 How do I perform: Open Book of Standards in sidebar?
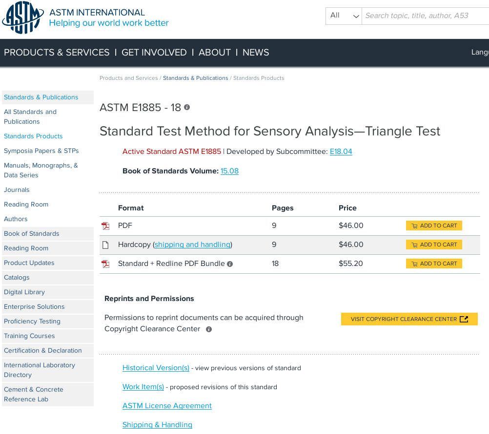coord(47,233)
